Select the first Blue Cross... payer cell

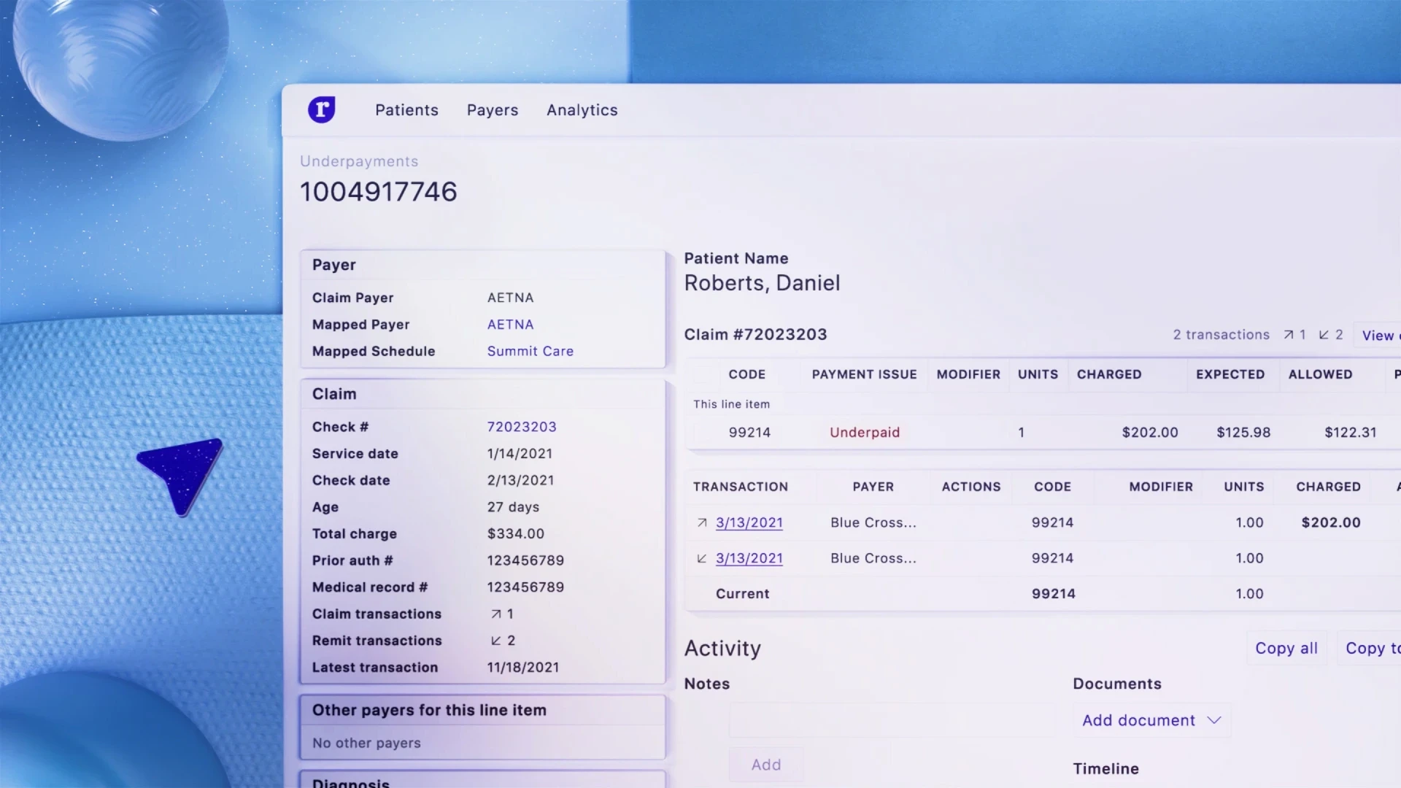pyautogui.click(x=873, y=522)
